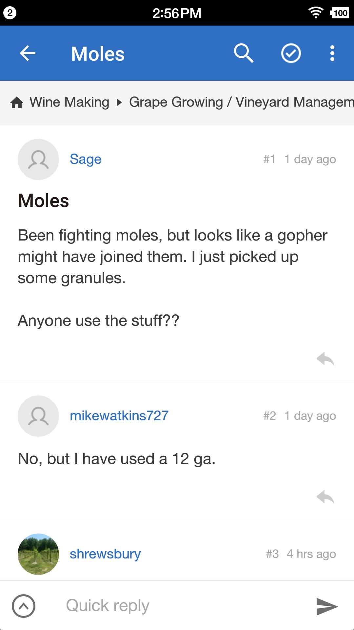
Task: Reply to Sage's post with arrow icon
Action: (325, 359)
